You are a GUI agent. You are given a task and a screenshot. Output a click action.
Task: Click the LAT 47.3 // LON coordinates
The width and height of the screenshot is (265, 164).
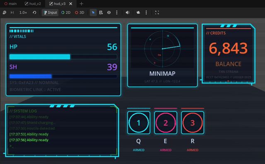162,81
